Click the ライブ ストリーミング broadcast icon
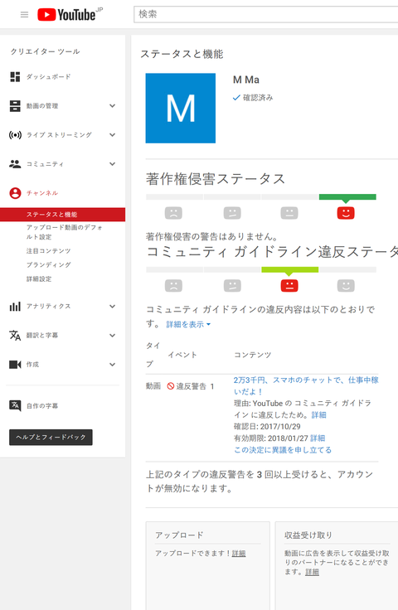 point(15,135)
